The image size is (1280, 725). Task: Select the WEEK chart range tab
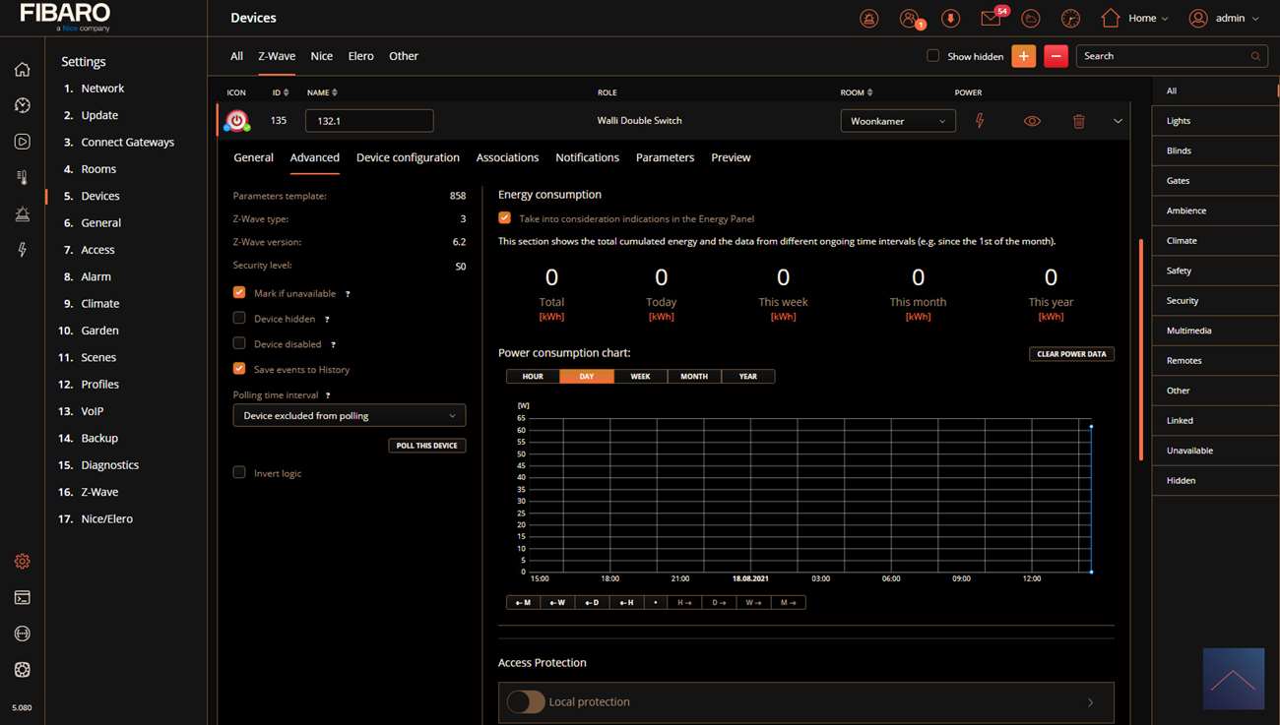640,377
